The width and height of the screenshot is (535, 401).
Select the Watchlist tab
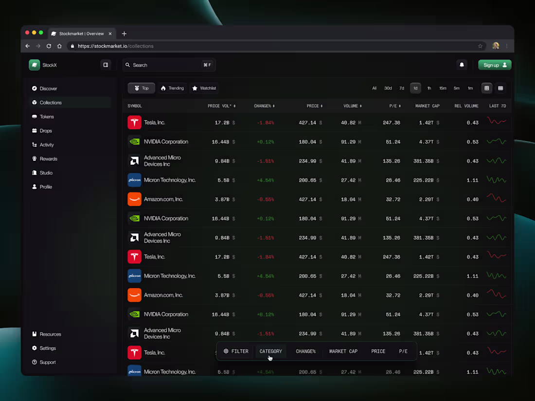pyautogui.click(x=204, y=88)
